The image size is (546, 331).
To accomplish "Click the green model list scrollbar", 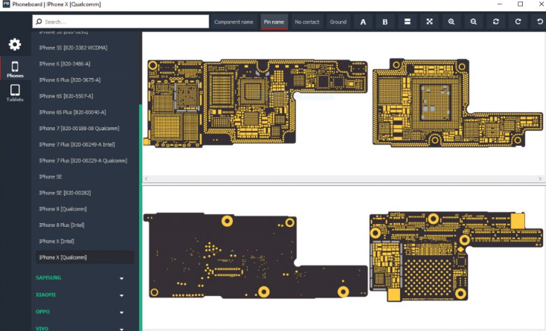I will (141, 217).
